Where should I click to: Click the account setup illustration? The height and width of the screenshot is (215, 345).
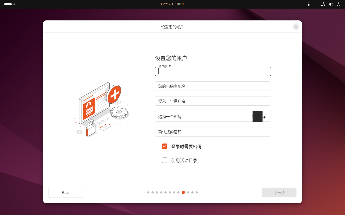click(x=101, y=110)
